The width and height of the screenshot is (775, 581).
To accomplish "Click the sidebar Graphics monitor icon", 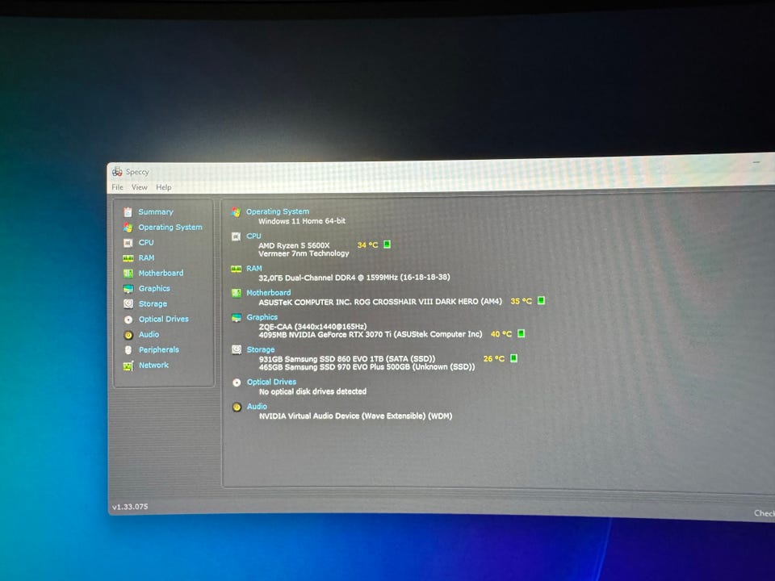I will (128, 289).
